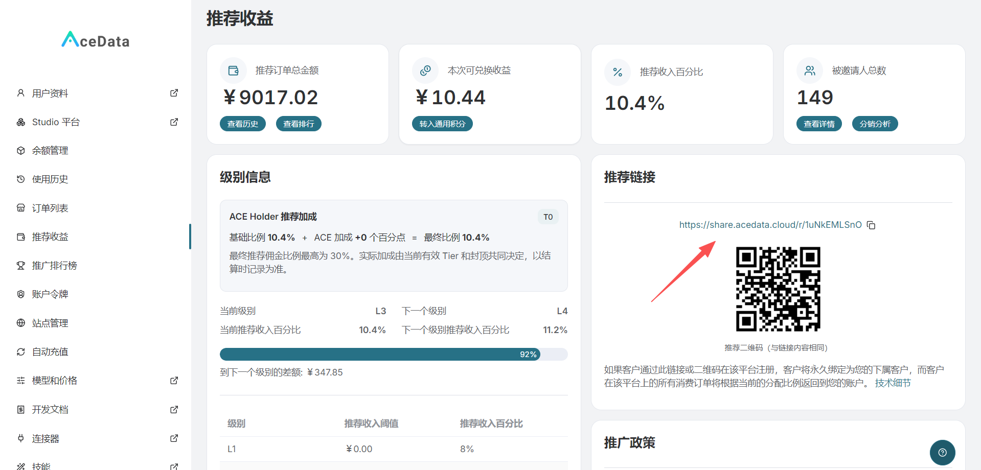Click the 推荐收入百分比 table column header
Image resolution: width=981 pixels, height=470 pixels.
pyautogui.click(x=491, y=424)
